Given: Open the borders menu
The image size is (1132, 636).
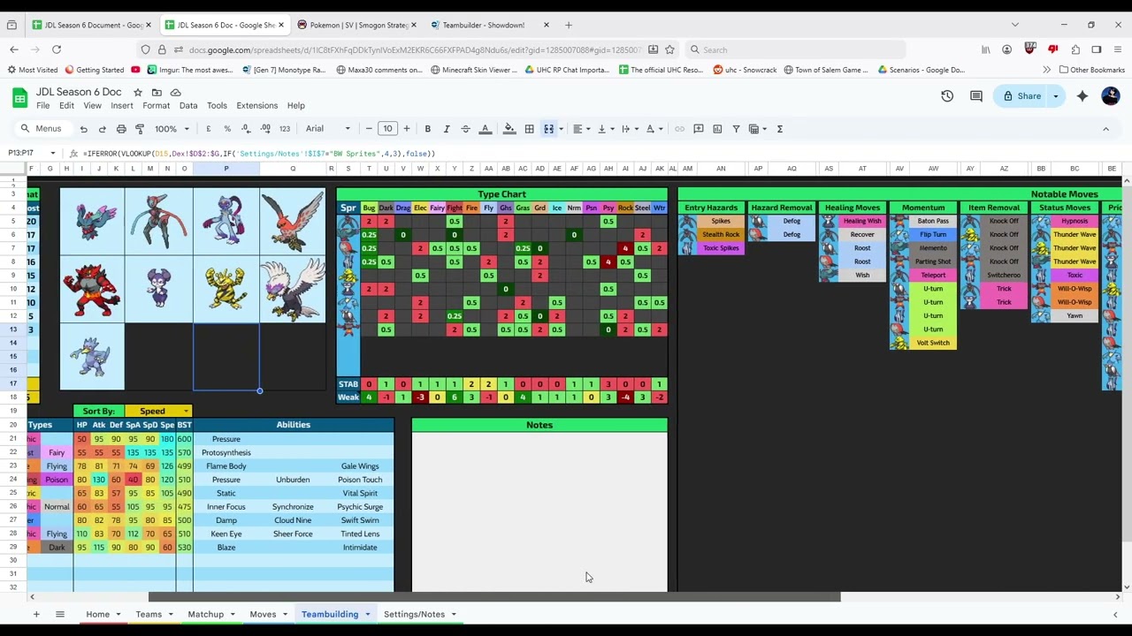Looking at the screenshot, I should (529, 129).
